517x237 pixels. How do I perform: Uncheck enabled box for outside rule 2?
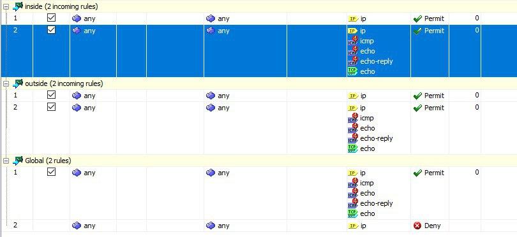(x=51, y=107)
